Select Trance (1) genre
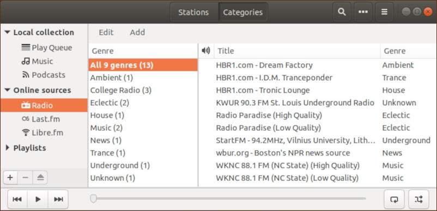437x211 pixels. (143, 153)
